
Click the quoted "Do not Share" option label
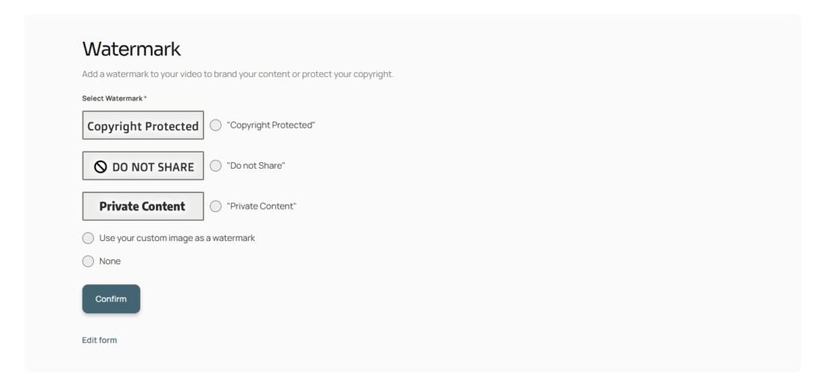256,165
